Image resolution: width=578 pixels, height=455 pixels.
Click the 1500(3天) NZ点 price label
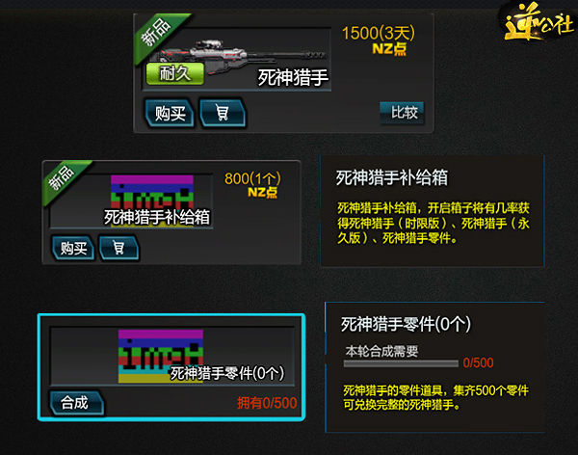point(379,40)
